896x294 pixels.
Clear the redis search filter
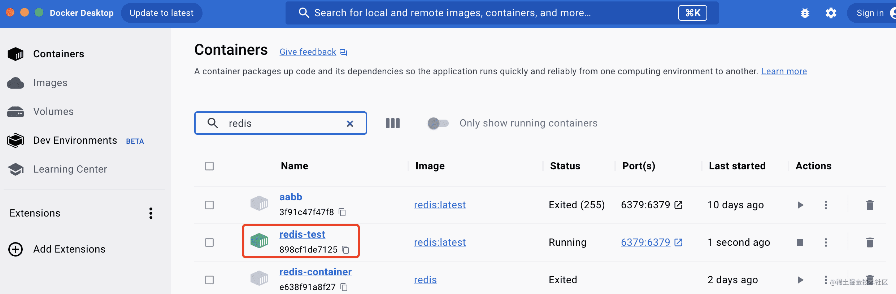coord(349,124)
